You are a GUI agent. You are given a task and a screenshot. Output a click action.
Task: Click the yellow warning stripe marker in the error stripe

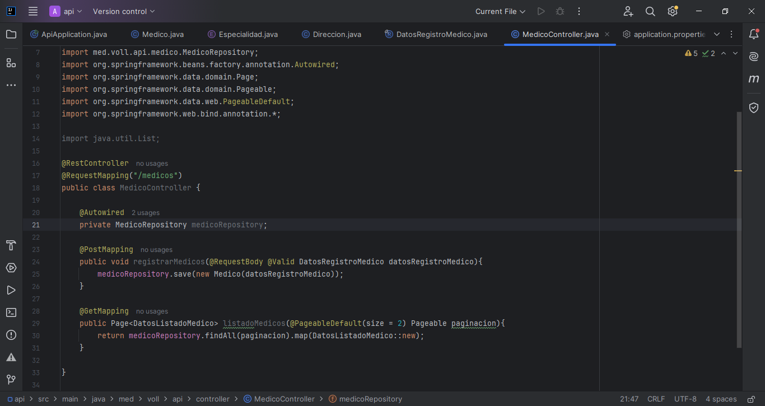coord(738,170)
